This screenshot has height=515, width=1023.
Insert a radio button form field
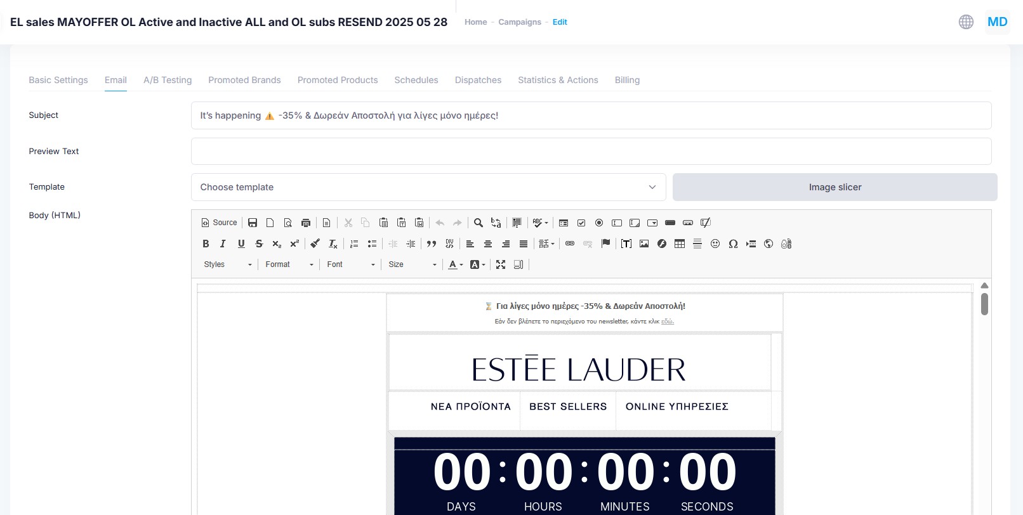coord(599,223)
